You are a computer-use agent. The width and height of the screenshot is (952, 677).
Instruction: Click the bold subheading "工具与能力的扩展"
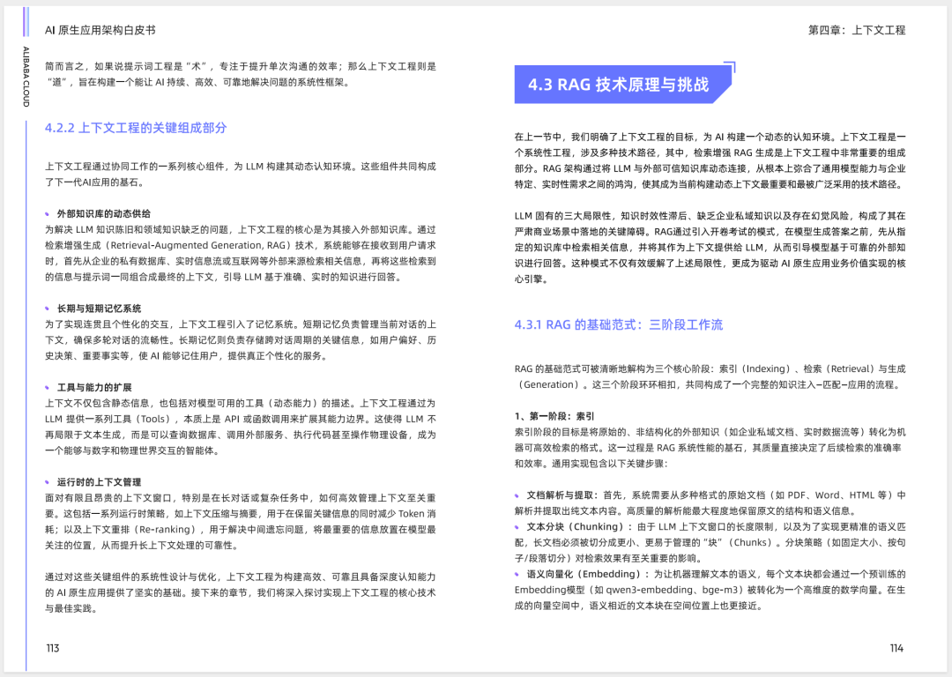point(94,387)
